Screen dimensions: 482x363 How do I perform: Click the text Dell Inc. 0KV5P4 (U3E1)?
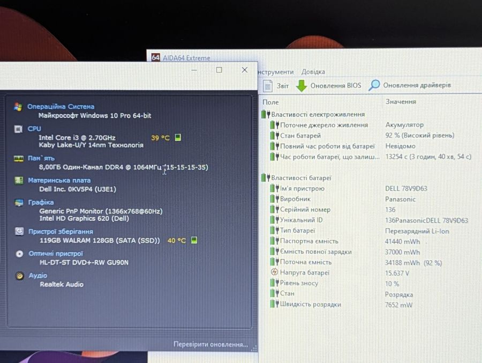click(x=78, y=189)
